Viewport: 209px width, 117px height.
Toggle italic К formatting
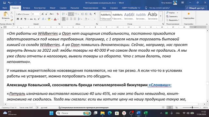22,19
